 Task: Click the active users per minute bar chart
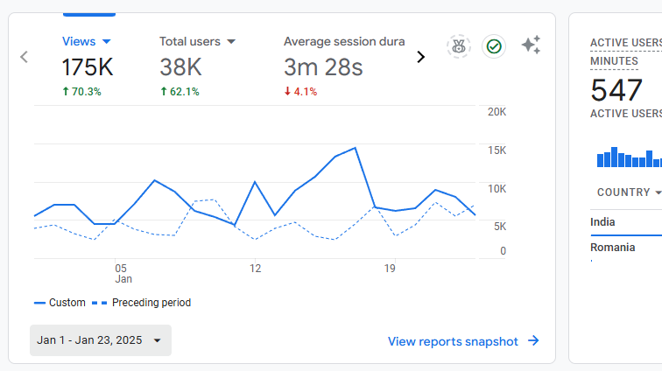pyautogui.click(x=629, y=157)
